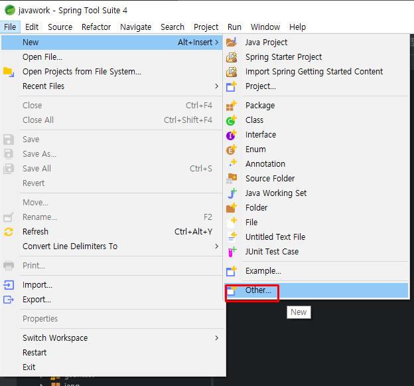
Task: Select Class from New submenu
Action: 316,120
